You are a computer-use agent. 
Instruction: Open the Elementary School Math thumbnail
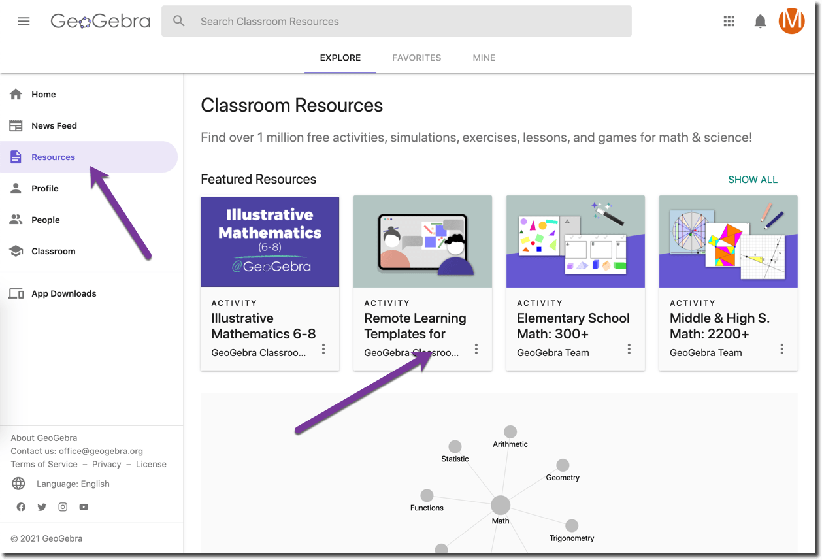tap(576, 242)
